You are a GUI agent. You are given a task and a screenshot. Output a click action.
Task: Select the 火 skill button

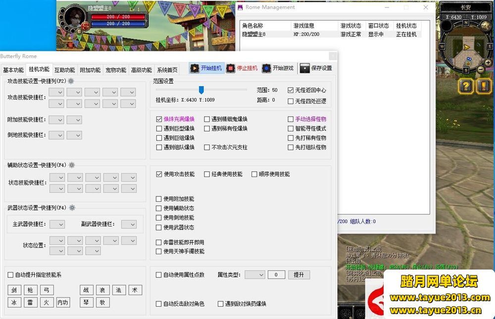[x=47, y=302]
